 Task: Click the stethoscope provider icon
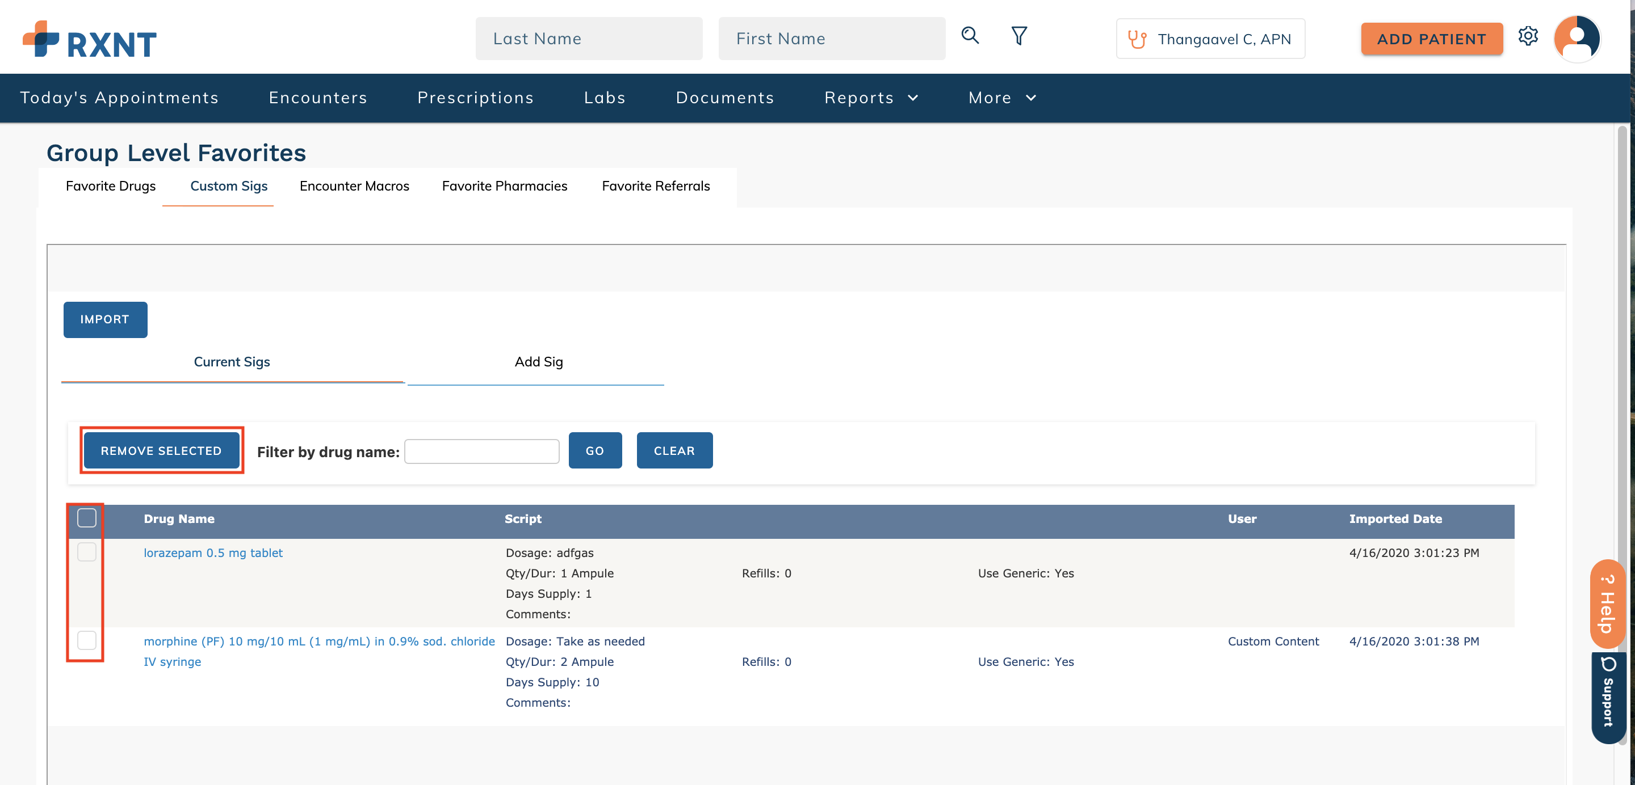[x=1137, y=39]
